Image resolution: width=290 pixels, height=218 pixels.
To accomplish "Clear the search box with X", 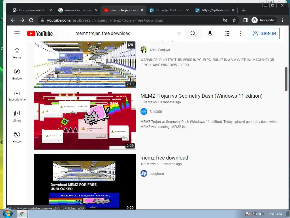I will click(x=179, y=33).
